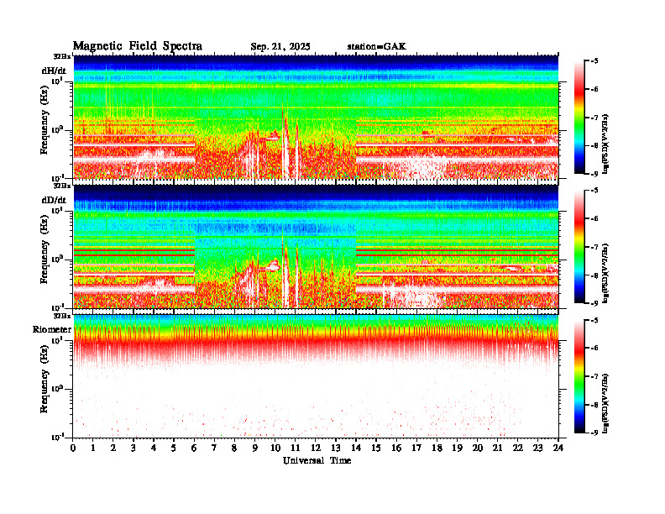Image resolution: width=665 pixels, height=514 pixels.
Task: Click hour '13' on the time axis
Action: pos(336,448)
